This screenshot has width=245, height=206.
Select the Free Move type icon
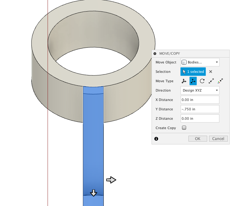point(184,81)
